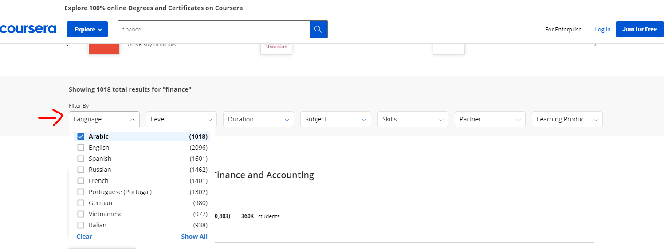Viewport: 664px width, 249px height.
Task: Click the 'University of Illinois' text
Action: click(151, 44)
